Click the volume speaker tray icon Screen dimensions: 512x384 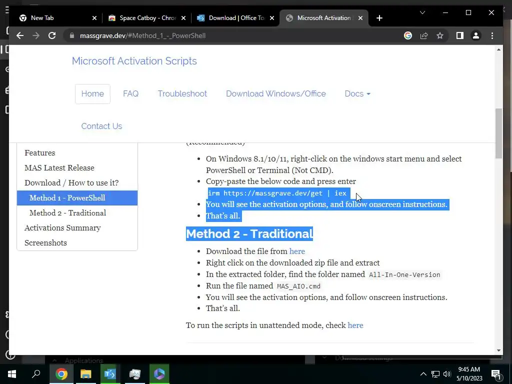[447, 374]
